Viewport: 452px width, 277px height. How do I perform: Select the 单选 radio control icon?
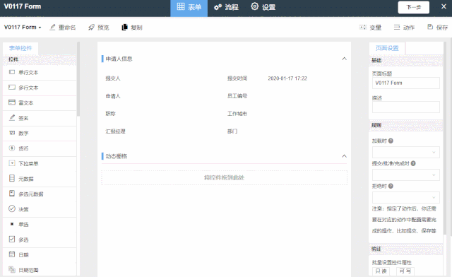click(x=12, y=224)
